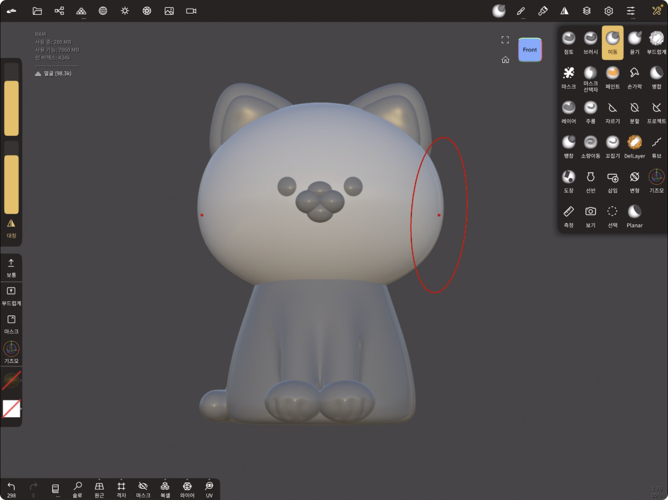Click the Front view cube
The image size is (668, 500).
pos(530,50)
